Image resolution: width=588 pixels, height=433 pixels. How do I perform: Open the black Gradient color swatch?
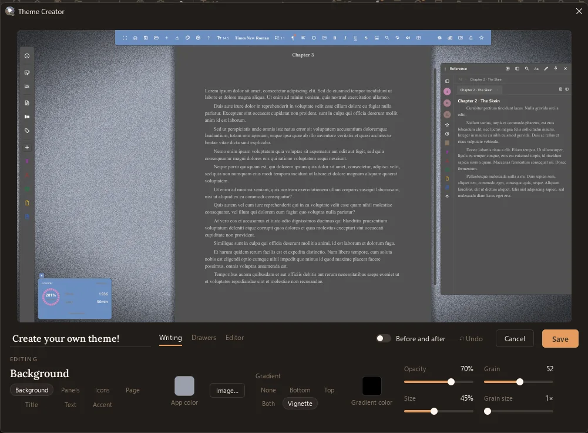coord(372,386)
